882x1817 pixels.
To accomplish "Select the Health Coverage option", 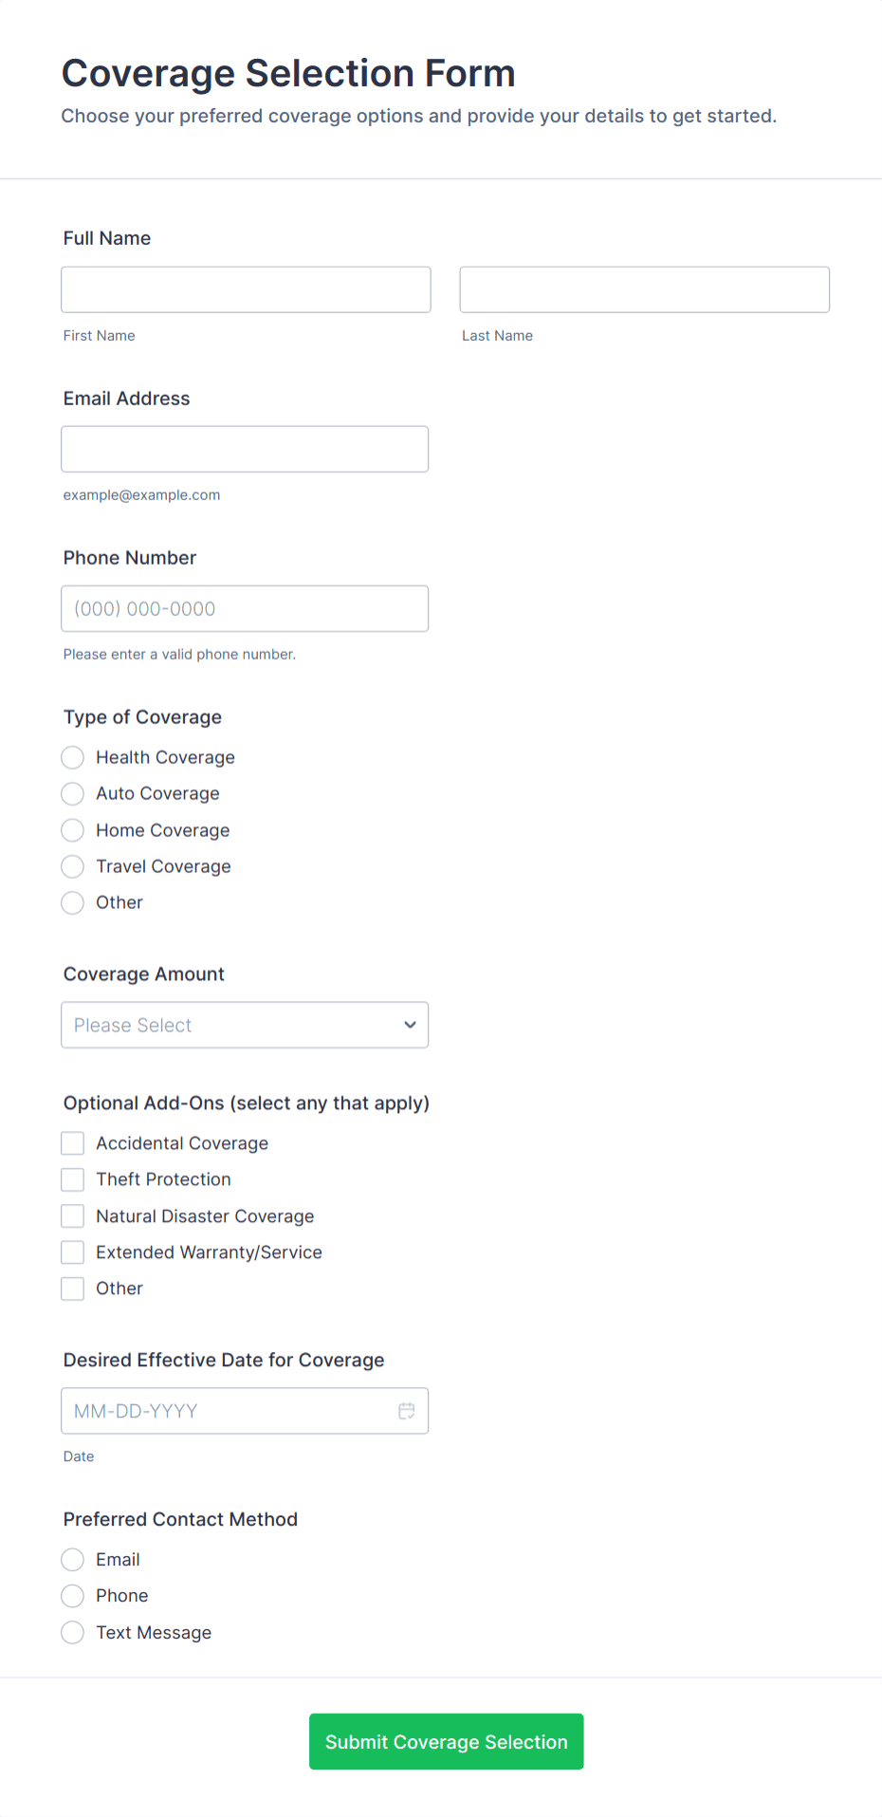I will point(72,757).
